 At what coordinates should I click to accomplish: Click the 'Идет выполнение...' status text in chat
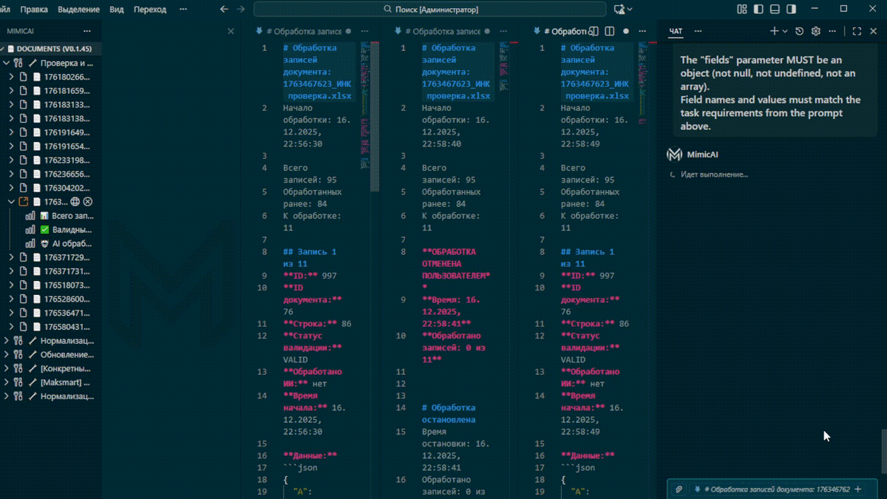pos(714,174)
